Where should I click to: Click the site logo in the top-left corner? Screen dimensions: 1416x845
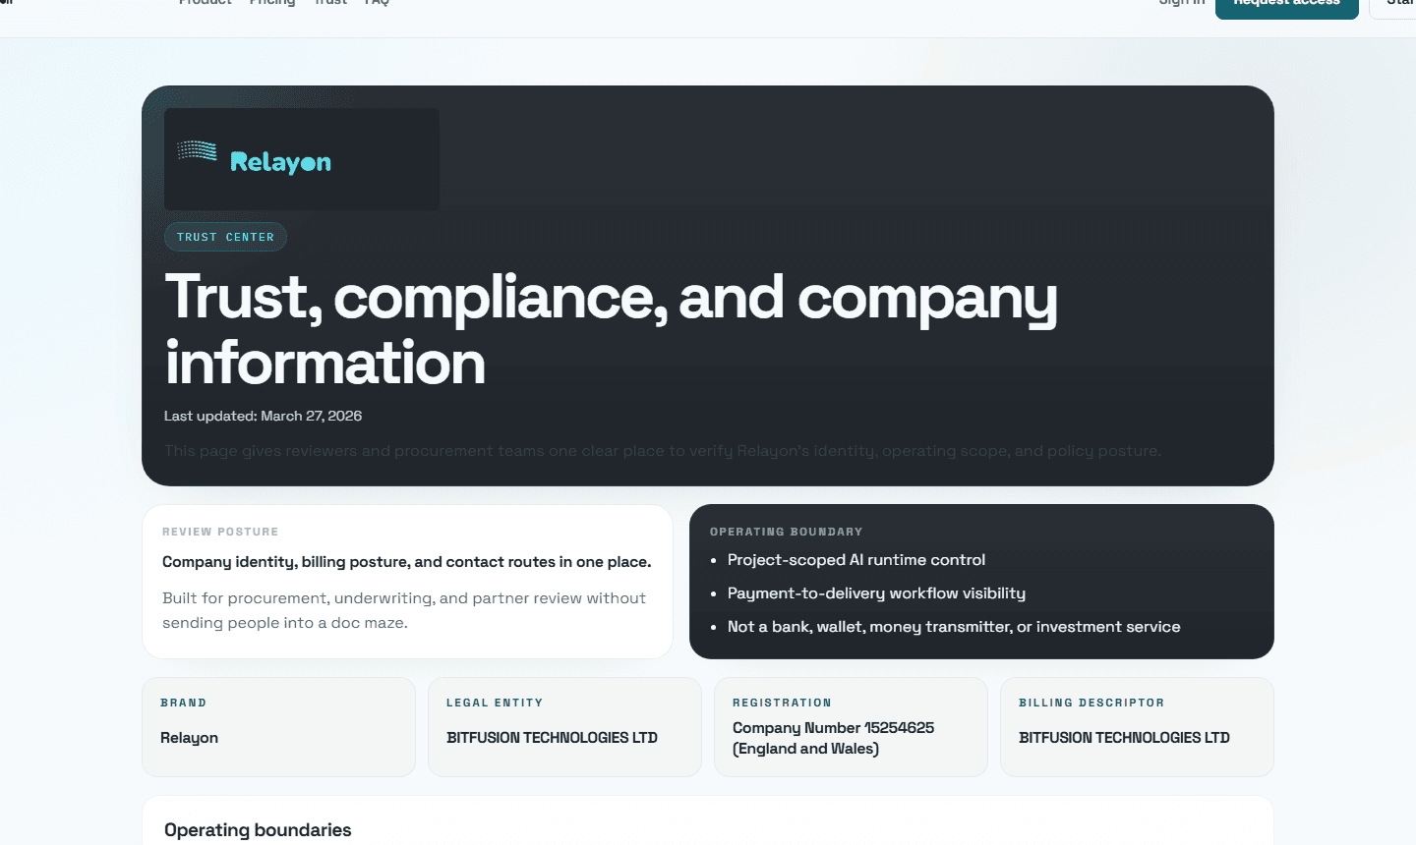click(x=10, y=3)
